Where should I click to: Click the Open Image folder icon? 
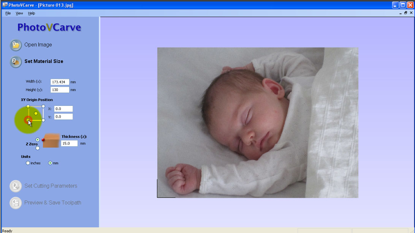16,45
